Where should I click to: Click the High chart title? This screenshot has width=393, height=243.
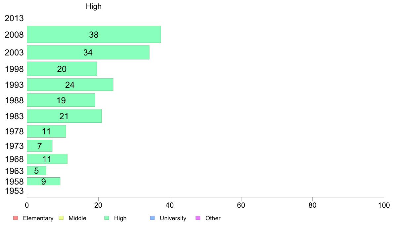pyautogui.click(x=94, y=6)
